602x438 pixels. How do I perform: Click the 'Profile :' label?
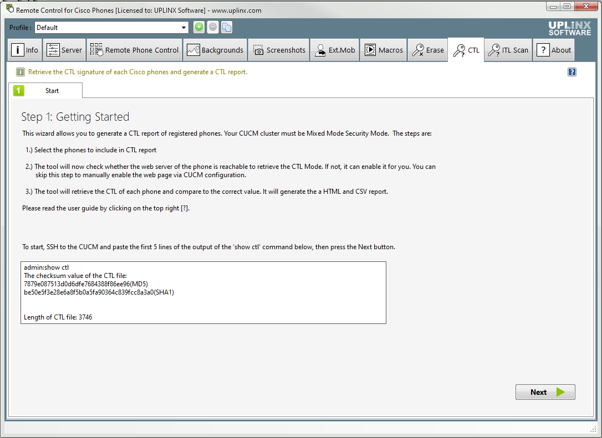pos(21,28)
